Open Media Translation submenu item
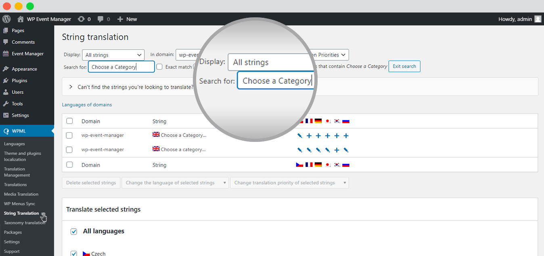This screenshot has width=544, height=256. [x=21, y=194]
